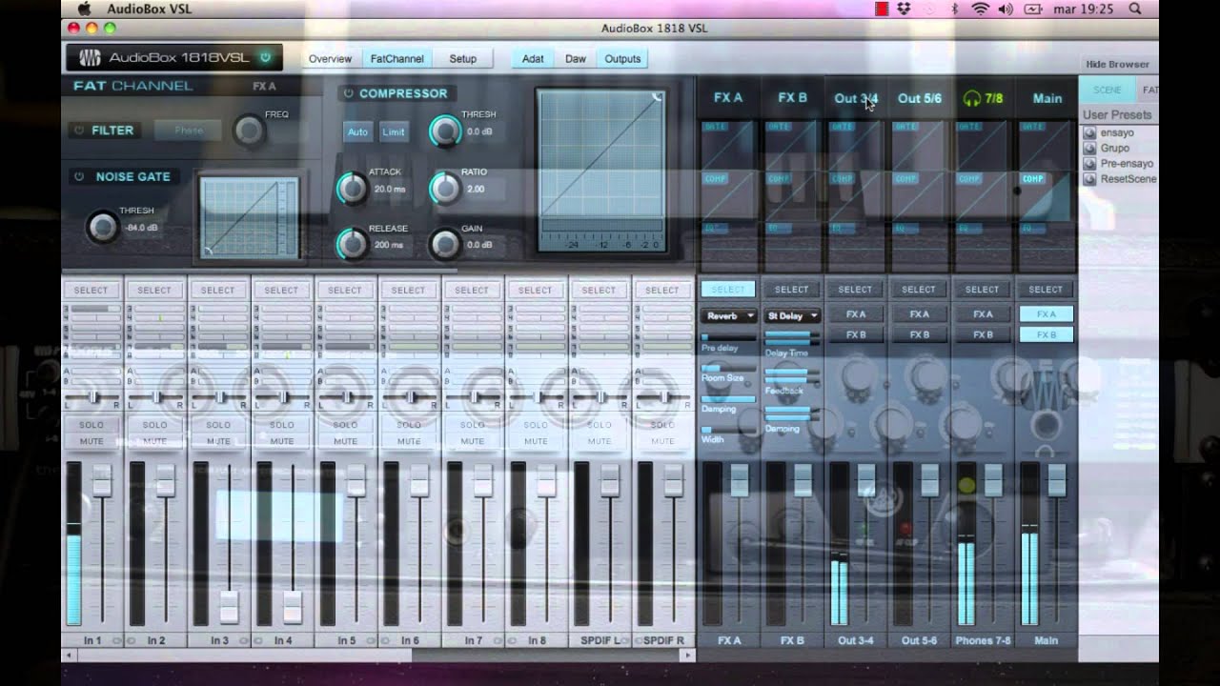Screen dimensions: 1220x686
Task: Show the Daw inputs tab
Action: coord(576,59)
